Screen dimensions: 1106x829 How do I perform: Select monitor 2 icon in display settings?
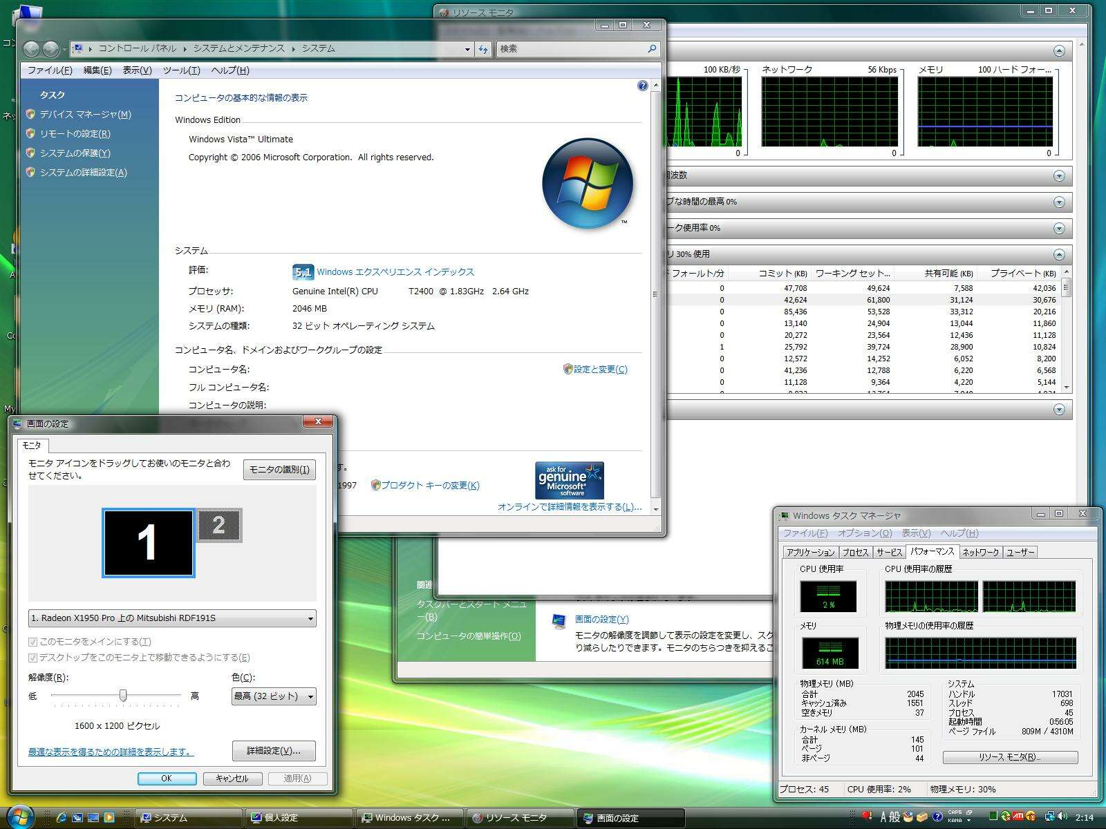click(219, 525)
